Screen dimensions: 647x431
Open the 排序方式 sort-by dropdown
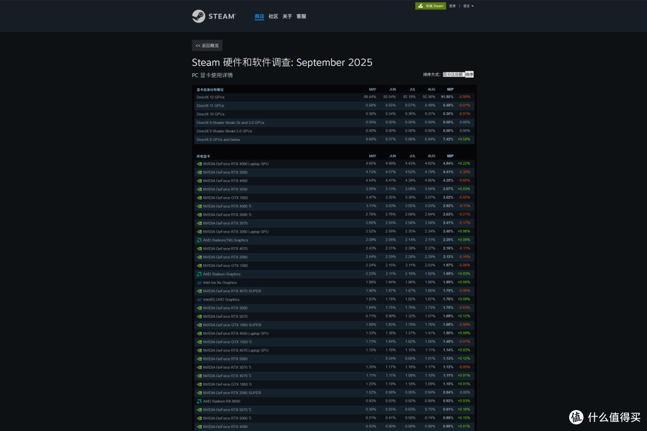point(453,75)
